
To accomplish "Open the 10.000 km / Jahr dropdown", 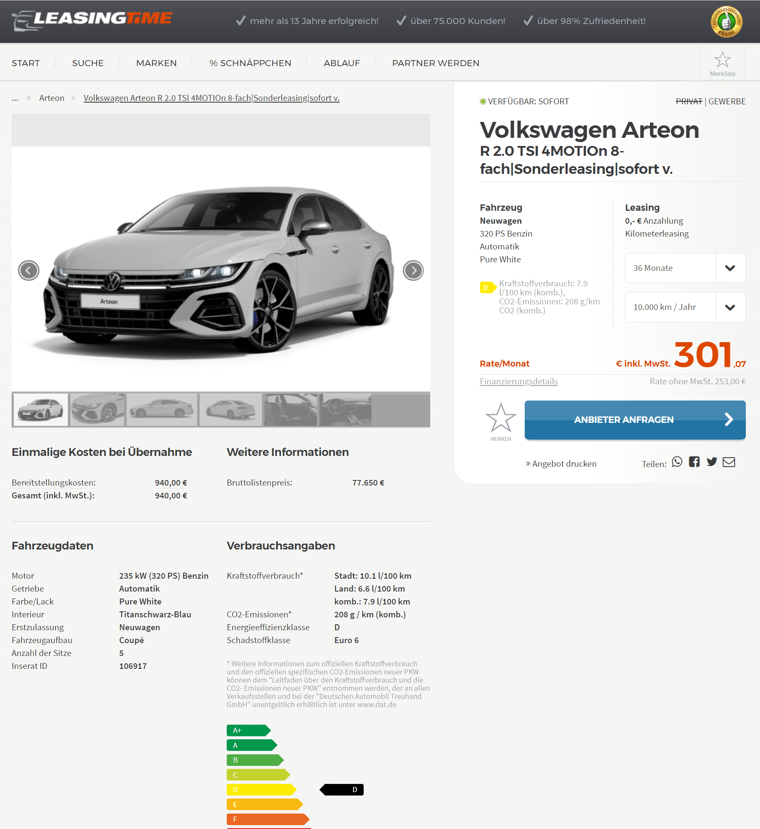I will 685,307.
